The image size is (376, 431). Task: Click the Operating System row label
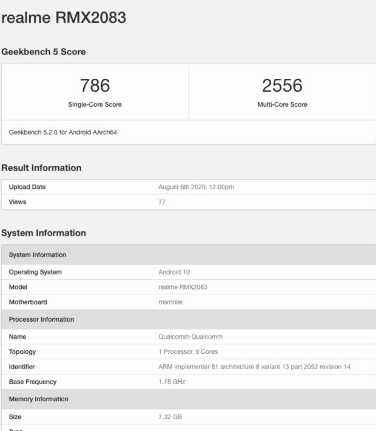pyautogui.click(x=35, y=272)
